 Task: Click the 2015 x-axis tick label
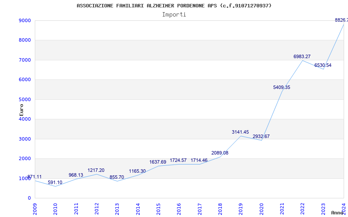[158, 209]
